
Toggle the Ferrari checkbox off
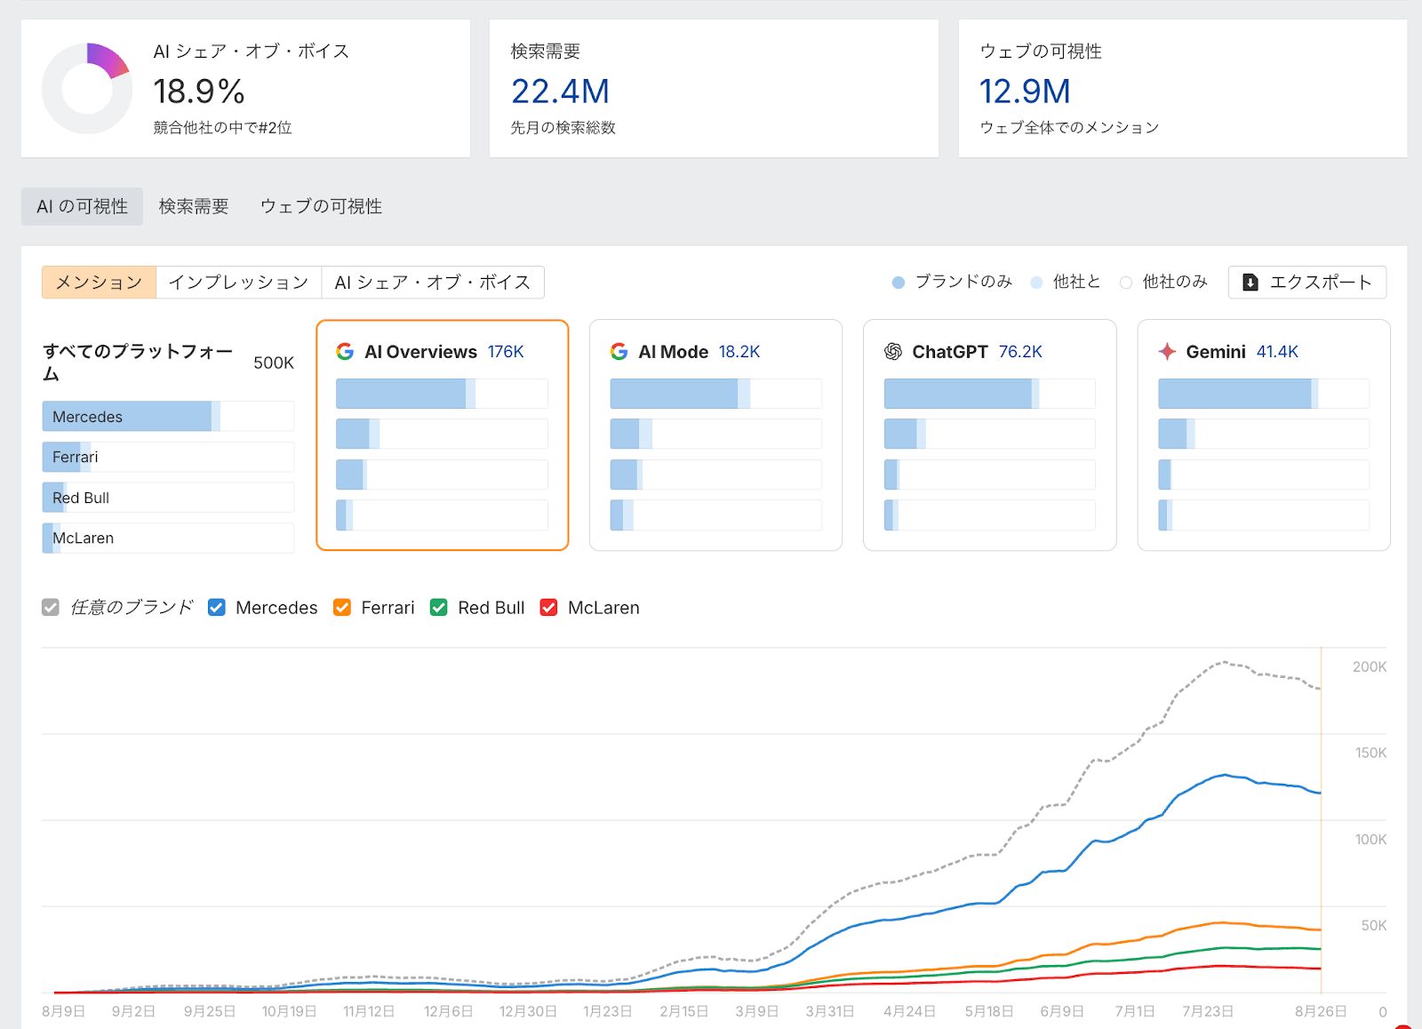[342, 608]
